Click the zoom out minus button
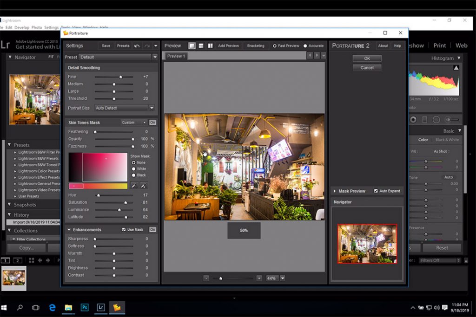 206,278
